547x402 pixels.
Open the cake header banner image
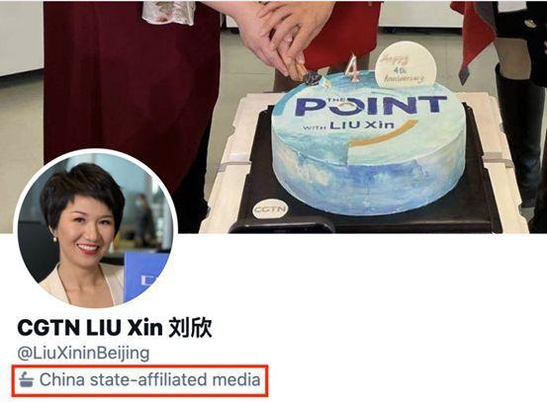(x=273, y=117)
